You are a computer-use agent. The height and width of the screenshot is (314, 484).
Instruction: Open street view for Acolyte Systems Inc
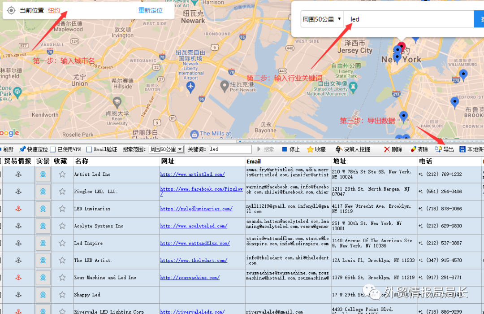[x=43, y=226]
